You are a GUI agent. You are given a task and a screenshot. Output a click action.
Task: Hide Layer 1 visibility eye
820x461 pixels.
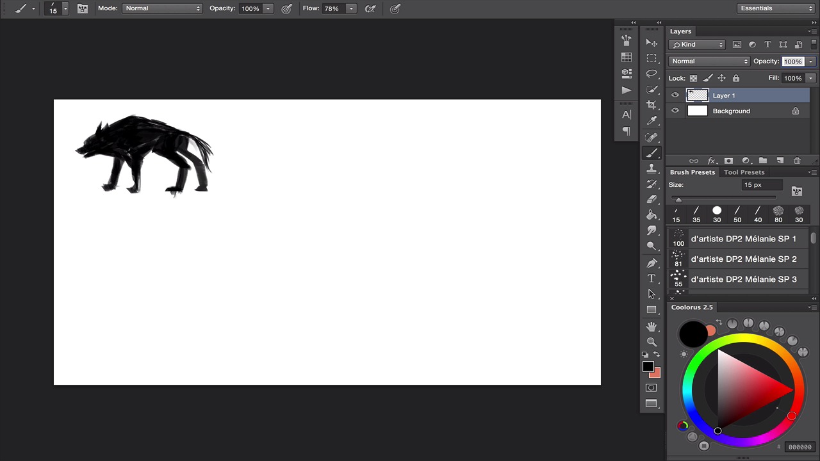[675, 95]
